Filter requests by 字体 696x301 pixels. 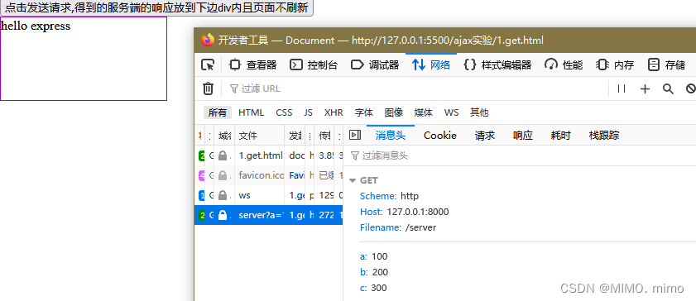click(x=364, y=112)
